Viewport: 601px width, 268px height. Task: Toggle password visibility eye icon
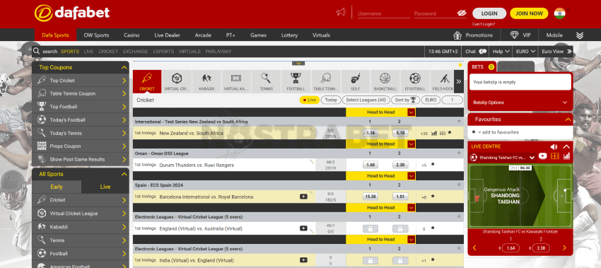462,13
